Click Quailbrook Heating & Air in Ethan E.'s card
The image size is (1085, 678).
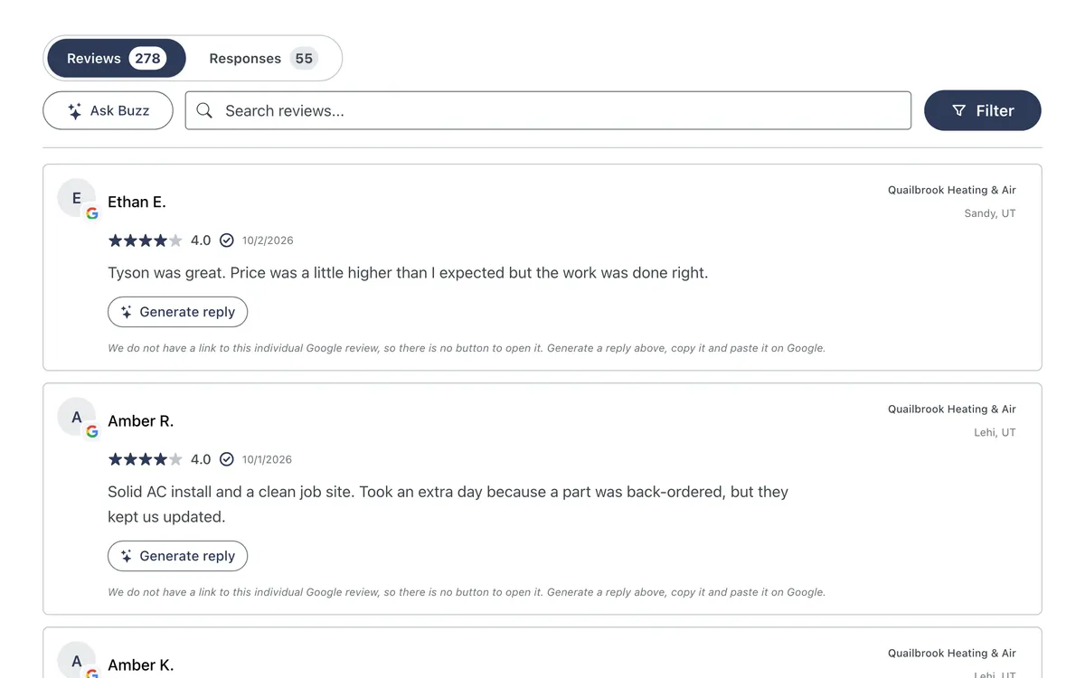(952, 190)
